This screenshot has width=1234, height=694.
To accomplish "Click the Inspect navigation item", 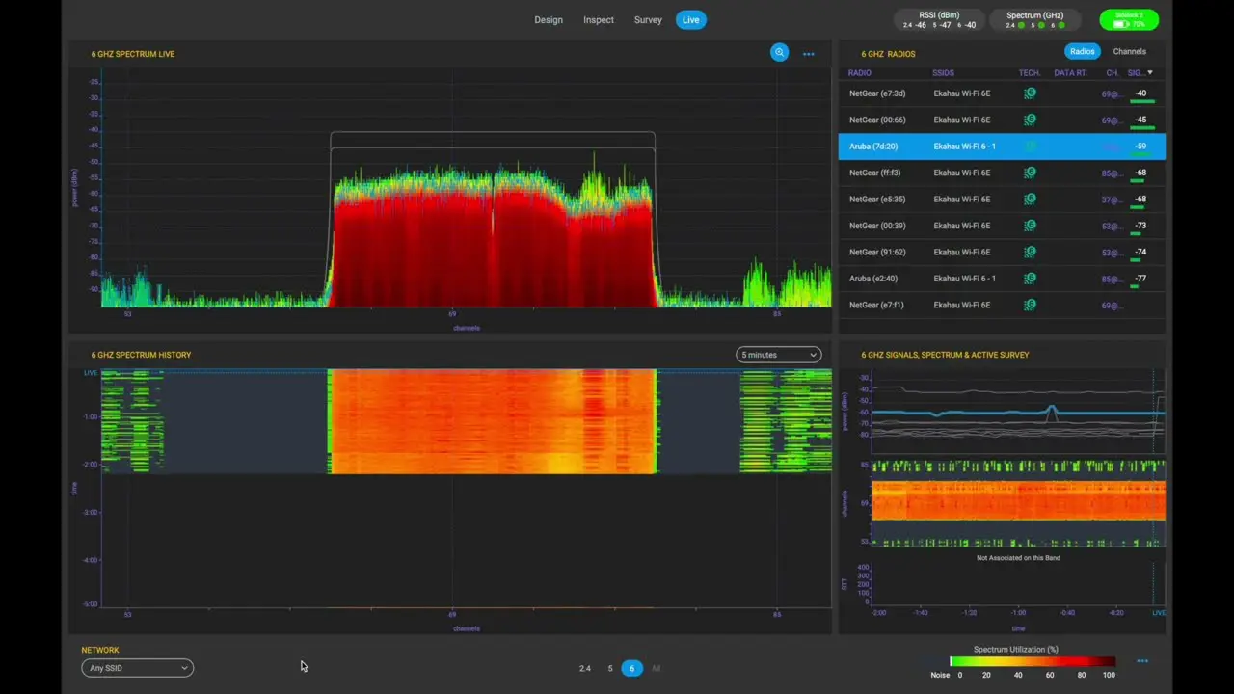I will coord(599,19).
